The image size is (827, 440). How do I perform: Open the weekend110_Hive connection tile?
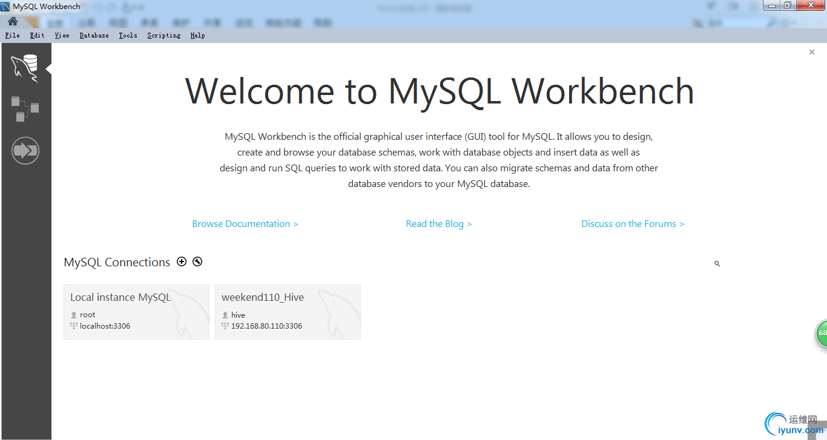288,312
